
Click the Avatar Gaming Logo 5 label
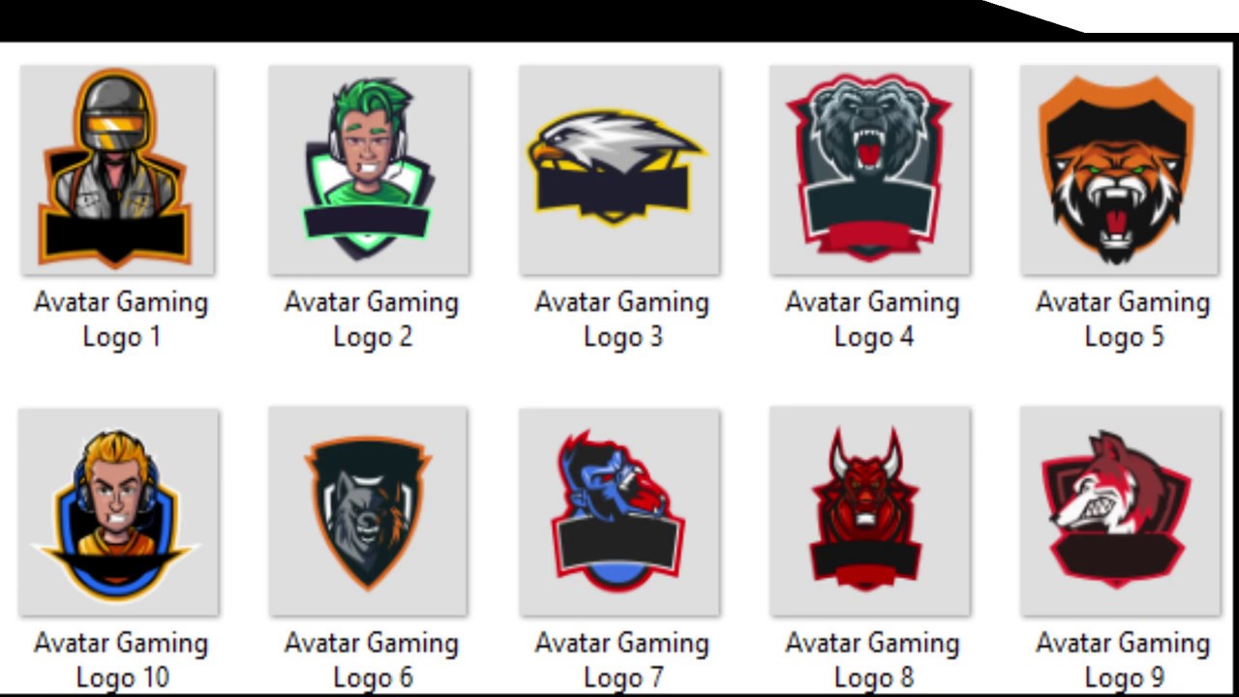click(x=1123, y=319)
